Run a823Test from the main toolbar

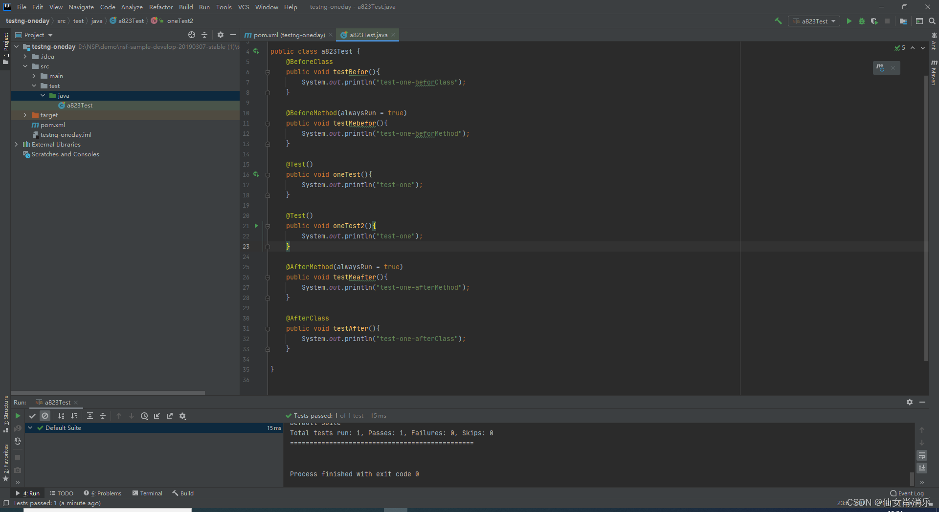pyautogui.click(x=849, y=21)
